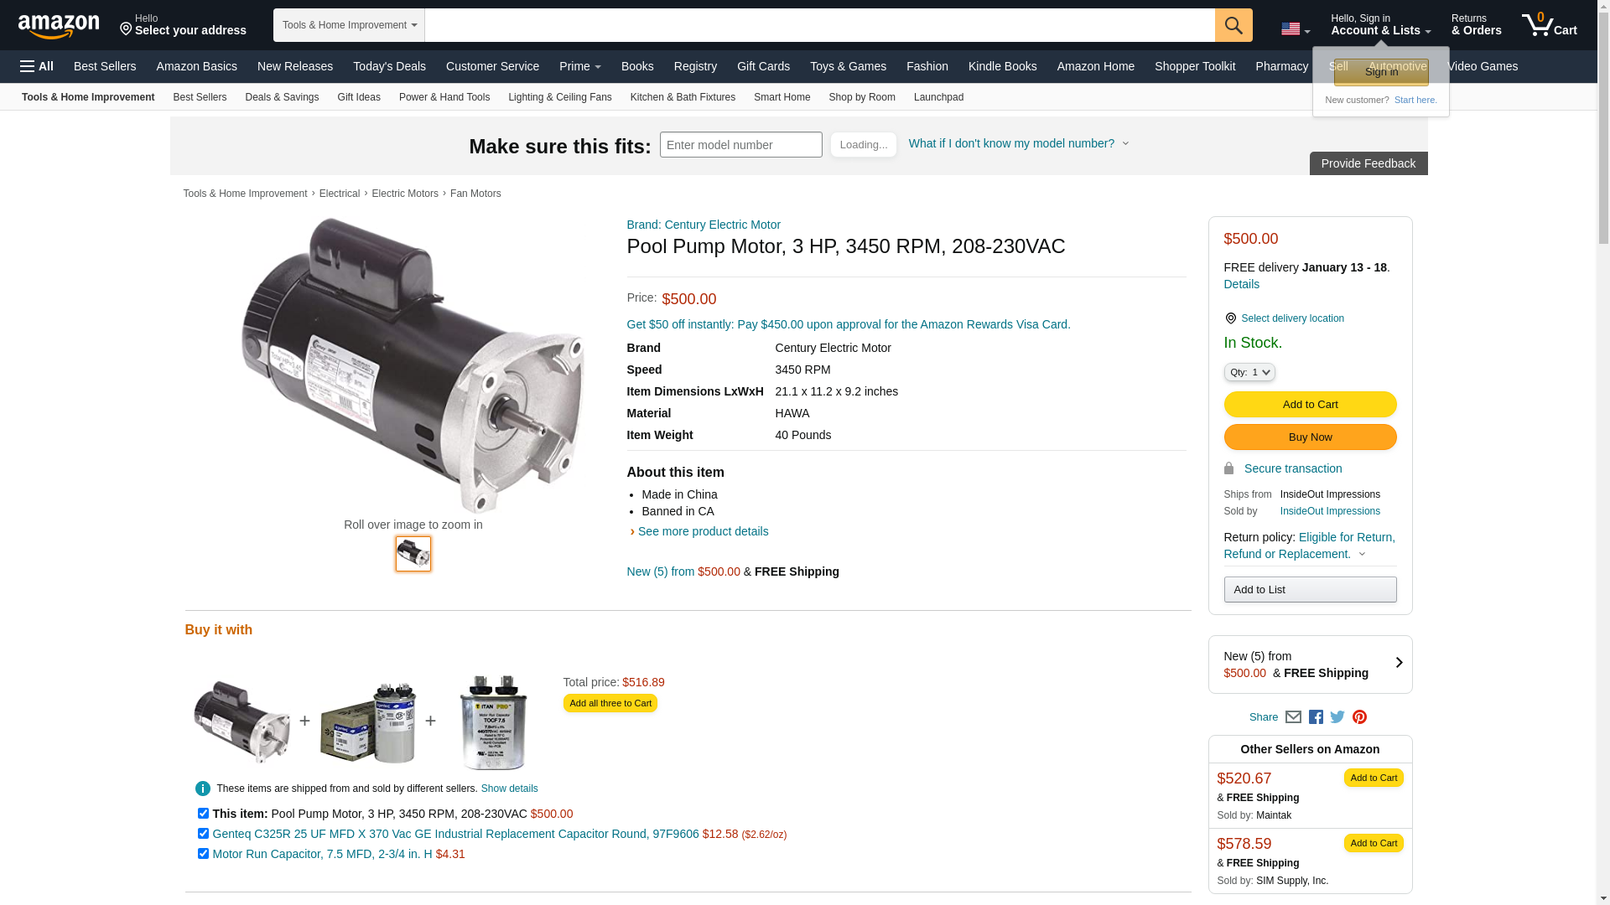Click the Add to Cart button
The image size is (1610, 905).
1310,405
